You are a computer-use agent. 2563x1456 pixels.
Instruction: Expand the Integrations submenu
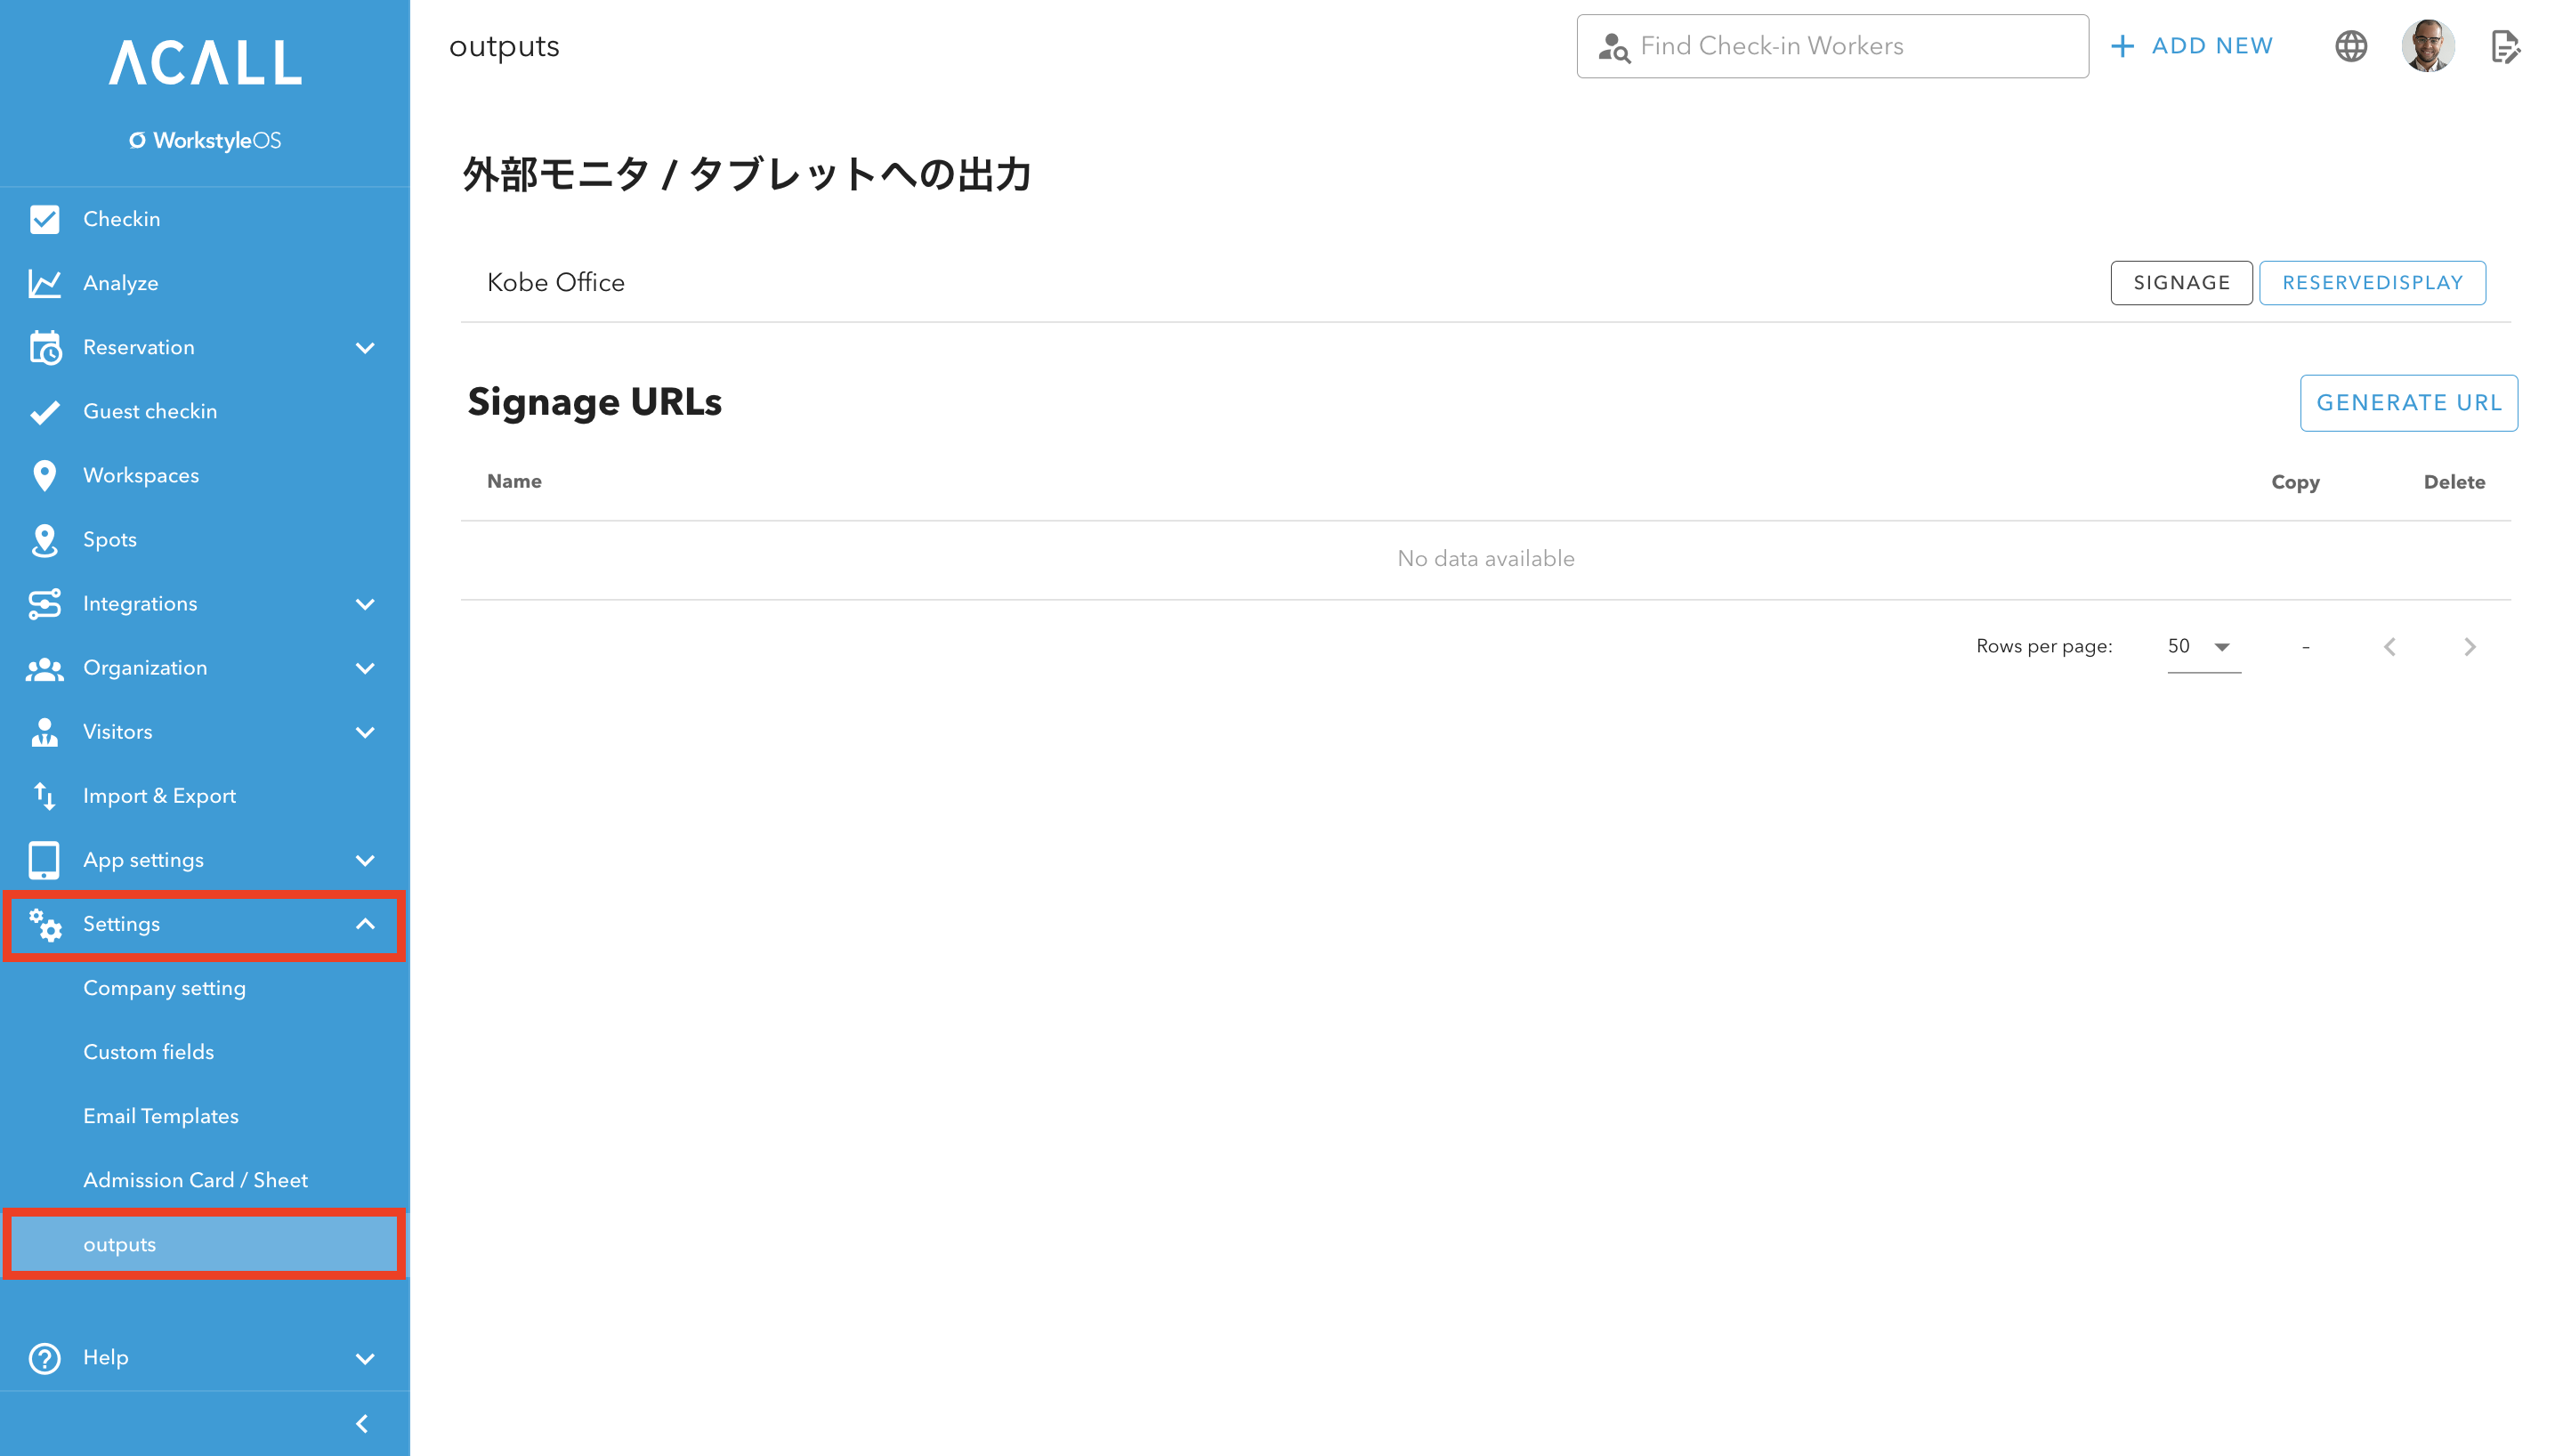pyautogui.click(x=365, y=604)
